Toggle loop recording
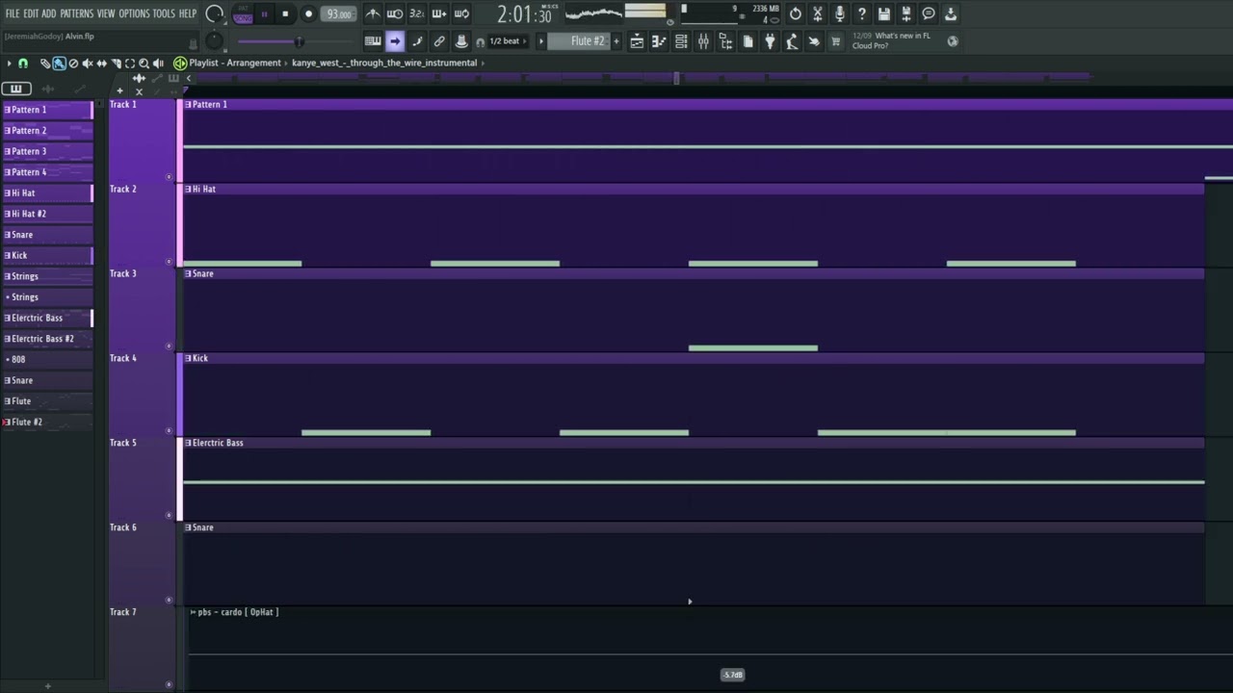The height and width of the screenshot is (693, 1233). pyautogui.click(x=461, y=13)
